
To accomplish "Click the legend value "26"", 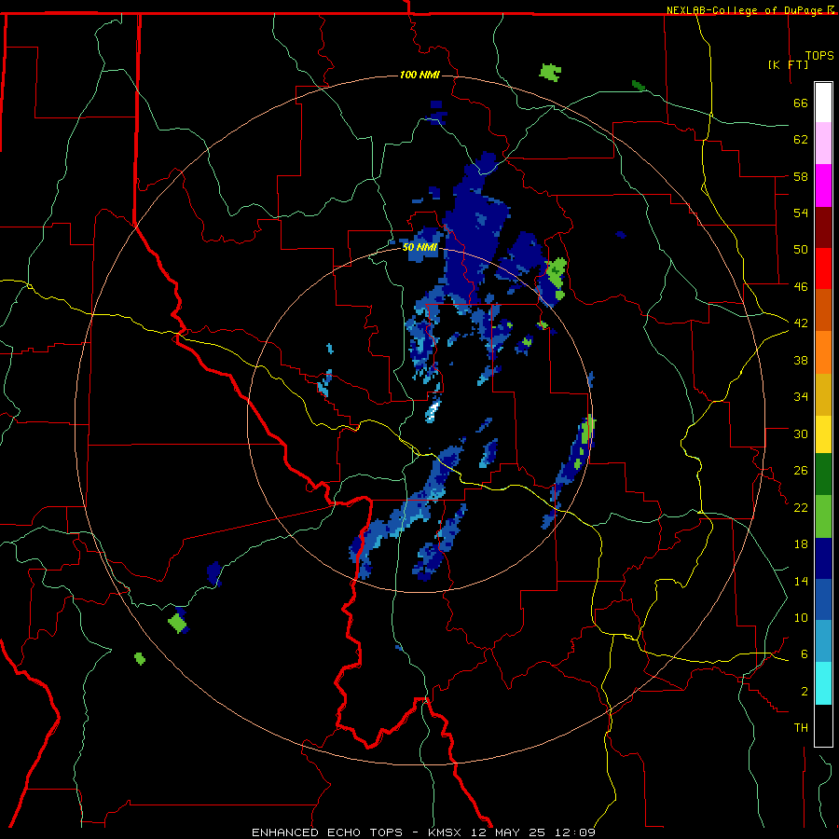I will click(x=801, y=471).
